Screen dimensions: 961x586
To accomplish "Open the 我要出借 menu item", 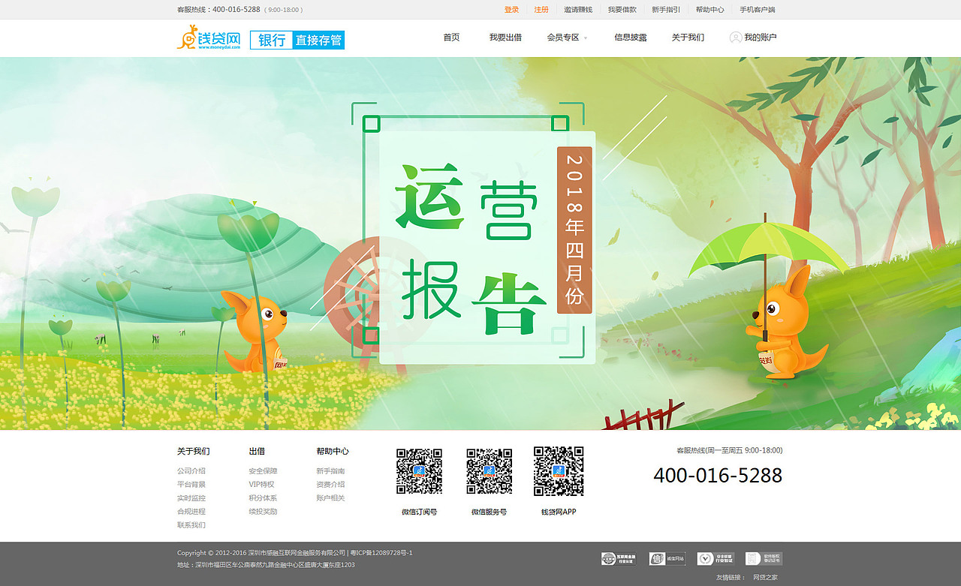I will [505, 38].
